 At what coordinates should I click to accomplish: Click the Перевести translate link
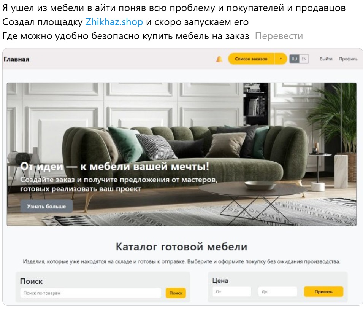279,36
